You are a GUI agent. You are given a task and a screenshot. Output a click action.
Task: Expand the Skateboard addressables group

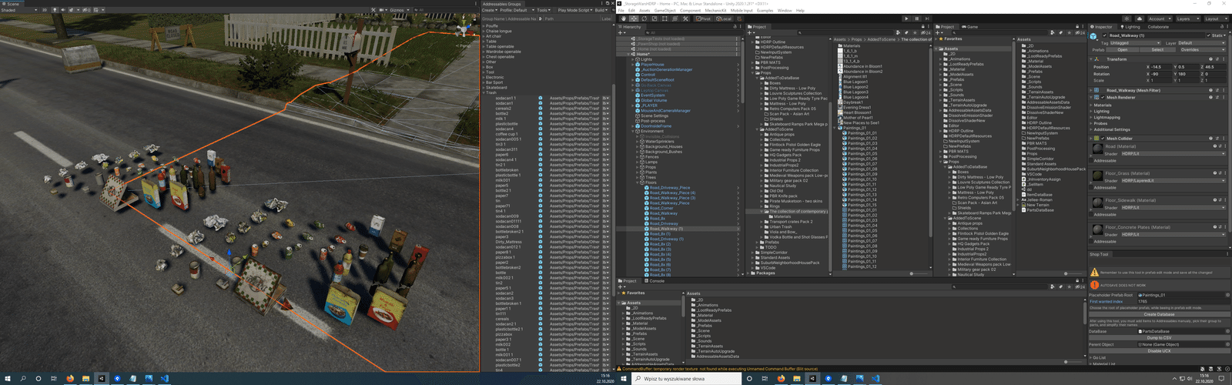click(484, 88)
